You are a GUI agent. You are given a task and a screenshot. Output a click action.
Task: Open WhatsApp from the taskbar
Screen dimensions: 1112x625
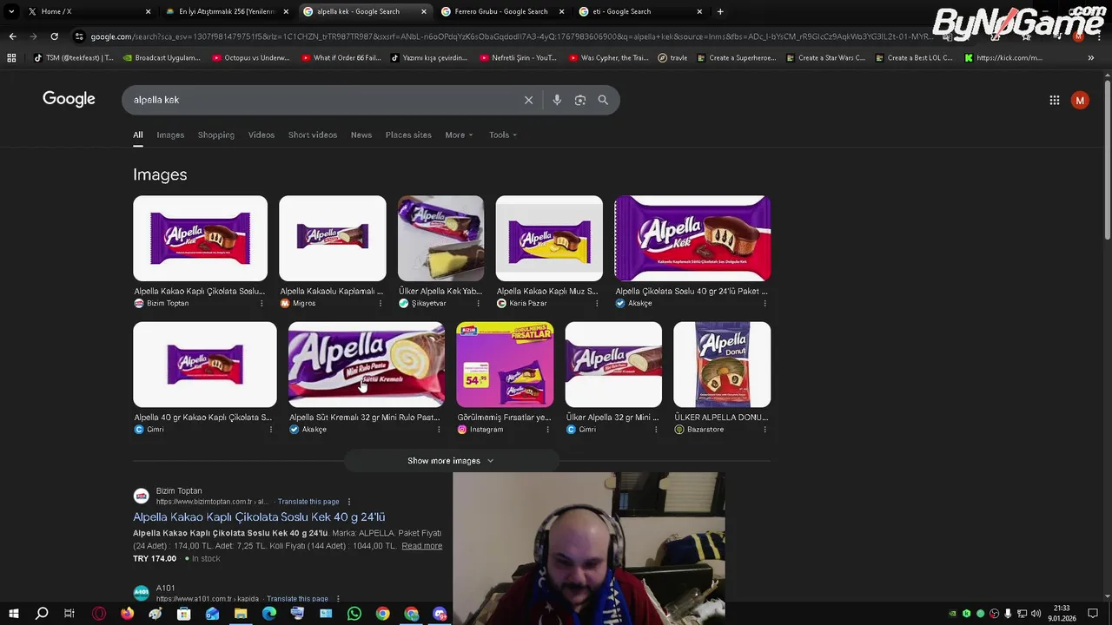coord(354,614)
